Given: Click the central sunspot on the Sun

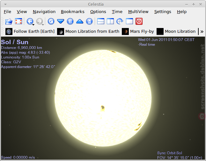Looking at the screenshot, I should pyautogui.click(x=102, y=108).
